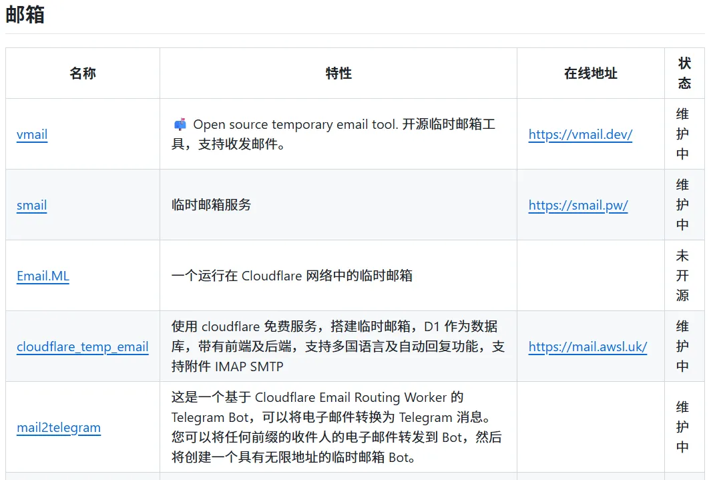
Task: Click 未开源 status in Email.ML row
Action: pos(682,276)
